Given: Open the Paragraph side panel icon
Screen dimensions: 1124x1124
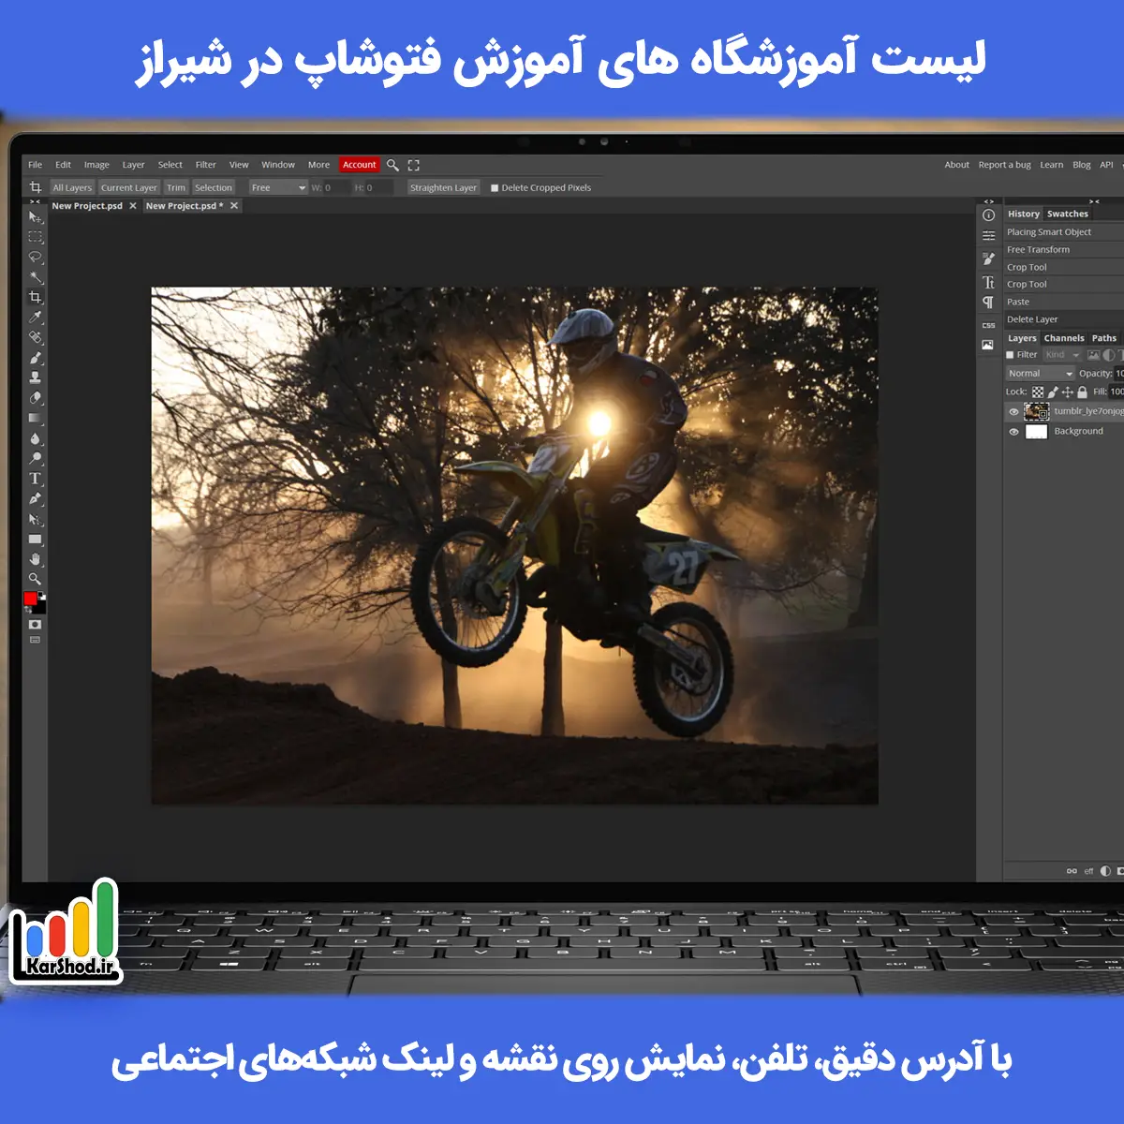Looking at the screenshot, I should [x=988, y=303].
